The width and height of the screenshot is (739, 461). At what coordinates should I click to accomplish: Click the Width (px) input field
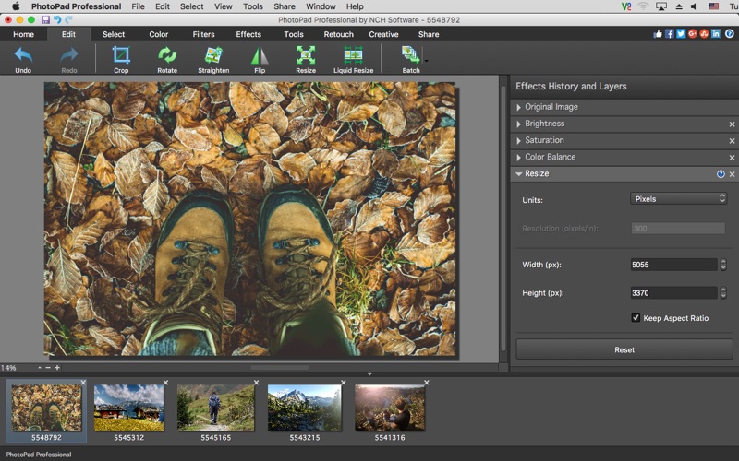point(672,265)
